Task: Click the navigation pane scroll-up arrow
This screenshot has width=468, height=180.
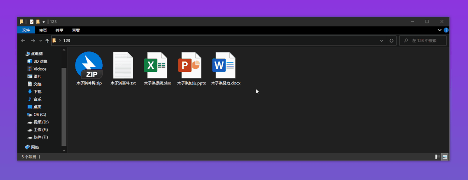Action: click(64, 50)
